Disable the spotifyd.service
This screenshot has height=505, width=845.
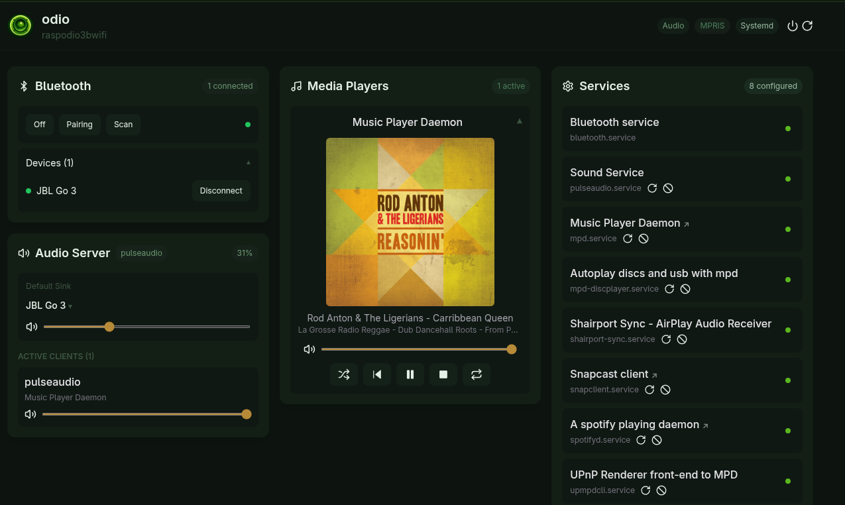point(657,440)
